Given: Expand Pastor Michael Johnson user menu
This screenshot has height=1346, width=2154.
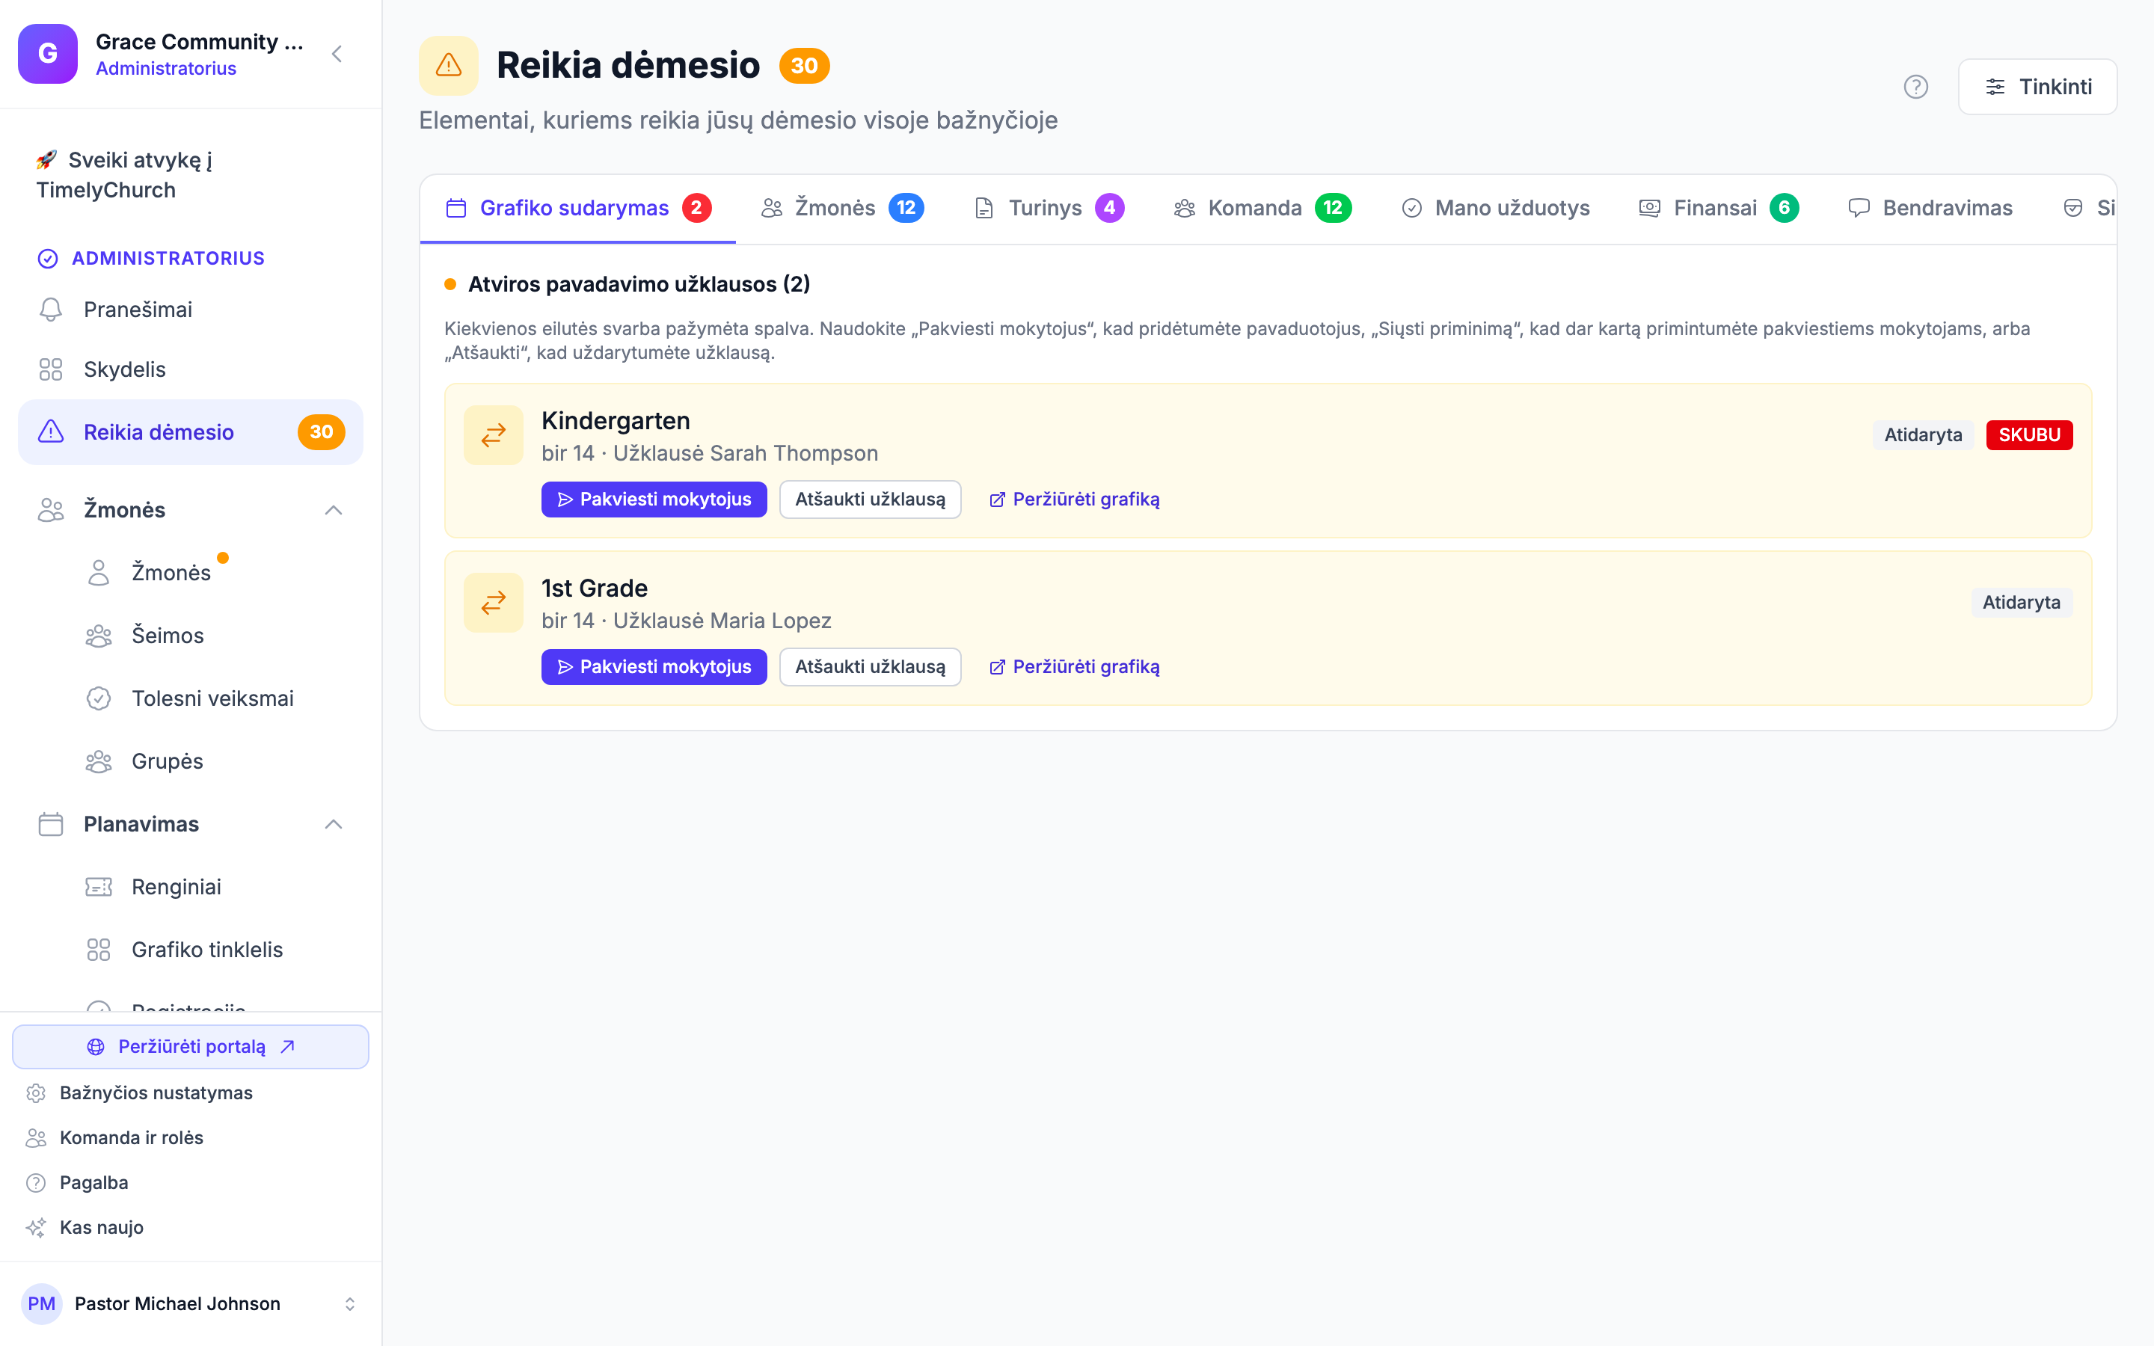Looking at the screenshot, I should click(x=191, y=1304).
